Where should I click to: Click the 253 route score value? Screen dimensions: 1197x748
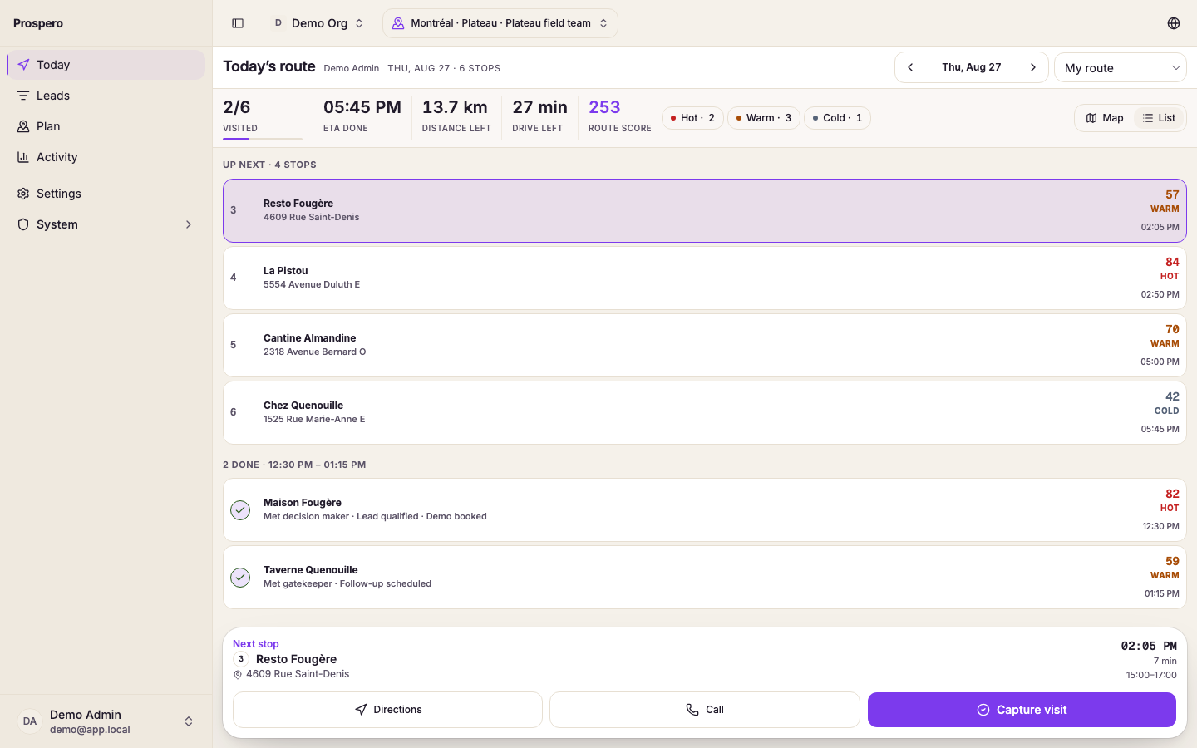(x=604, y=107)
